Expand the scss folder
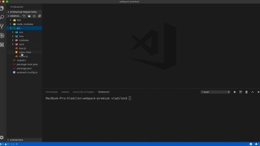The image size is (260, 146). [x=24, y=44]
